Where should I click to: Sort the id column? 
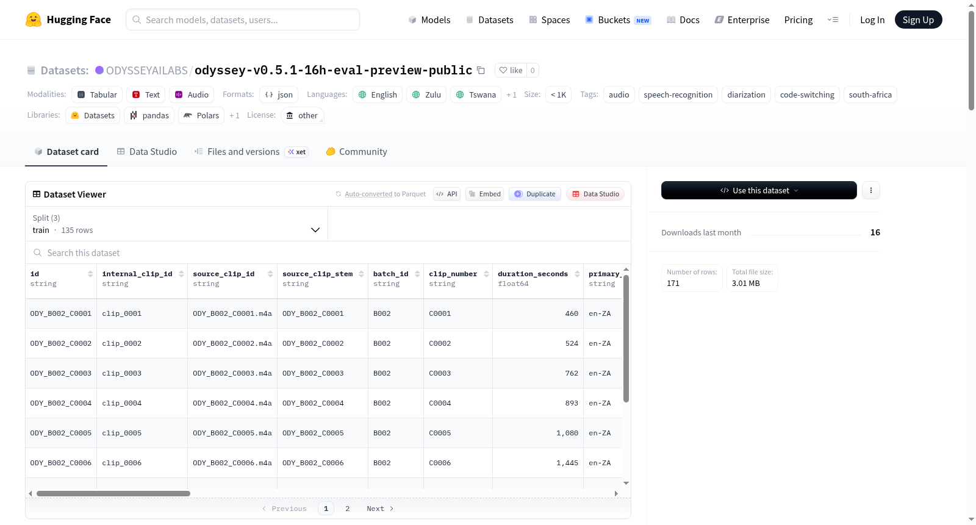click(90, 274)
